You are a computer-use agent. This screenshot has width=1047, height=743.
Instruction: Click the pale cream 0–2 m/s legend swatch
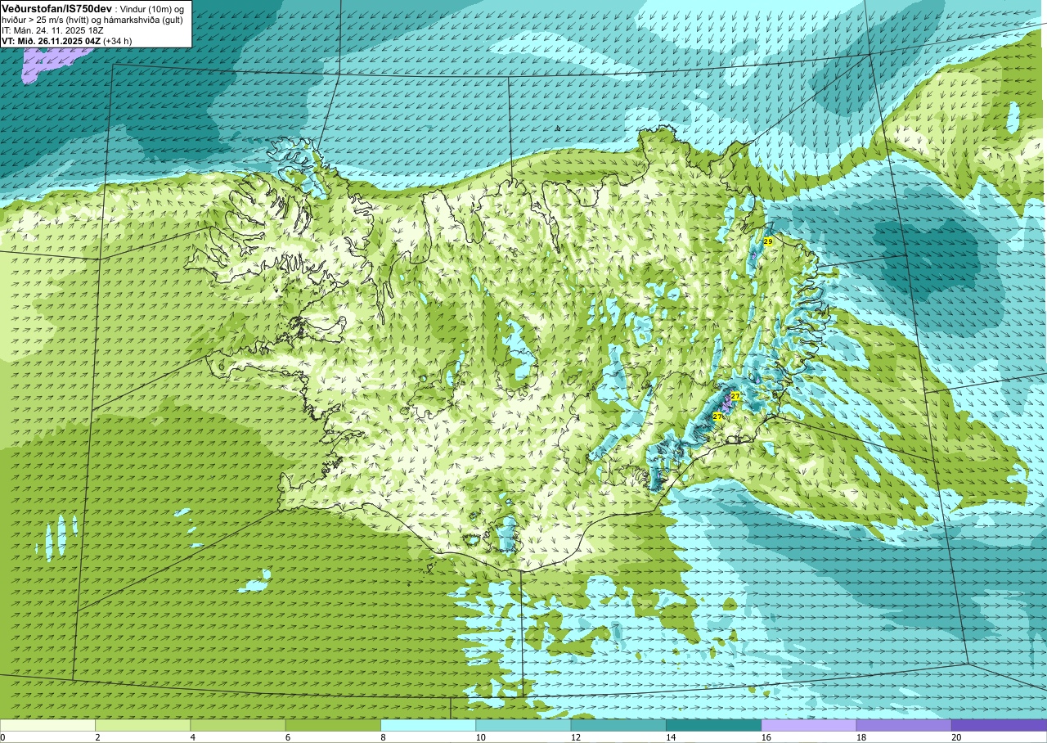pyautogui.click(x=47, y=725)
